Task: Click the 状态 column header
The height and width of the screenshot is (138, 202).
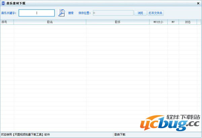Action: point(188,22)
